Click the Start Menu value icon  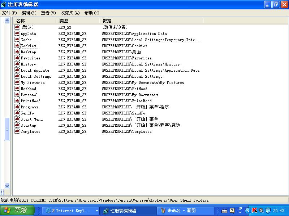point(17,119)
